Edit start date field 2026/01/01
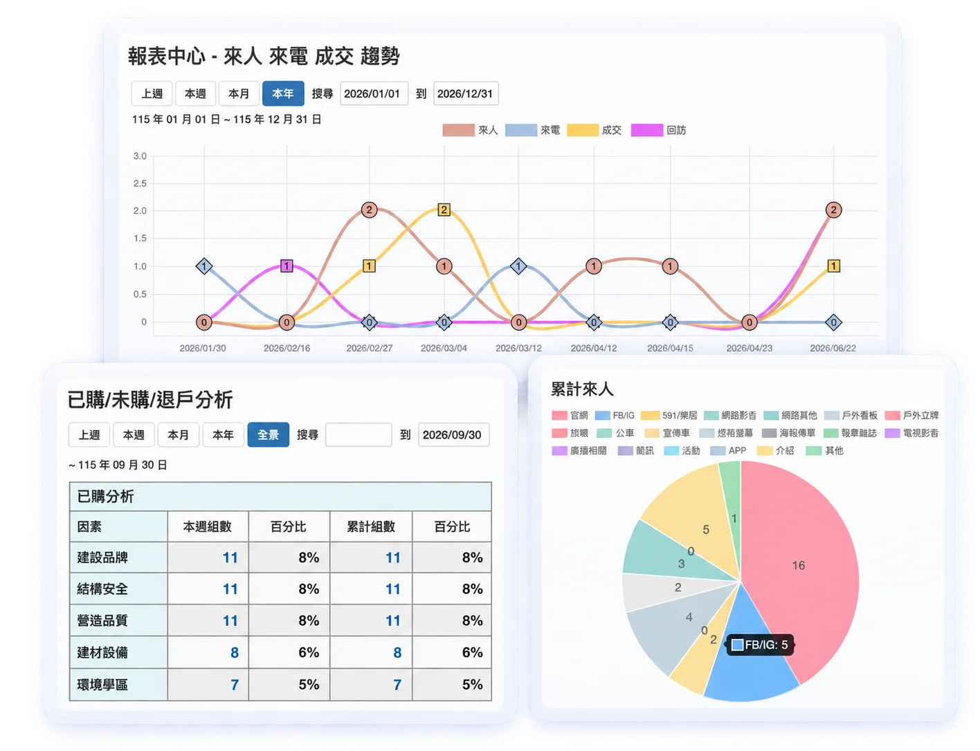The width and height of the screenshot is (980, 751). pos(374,93)
